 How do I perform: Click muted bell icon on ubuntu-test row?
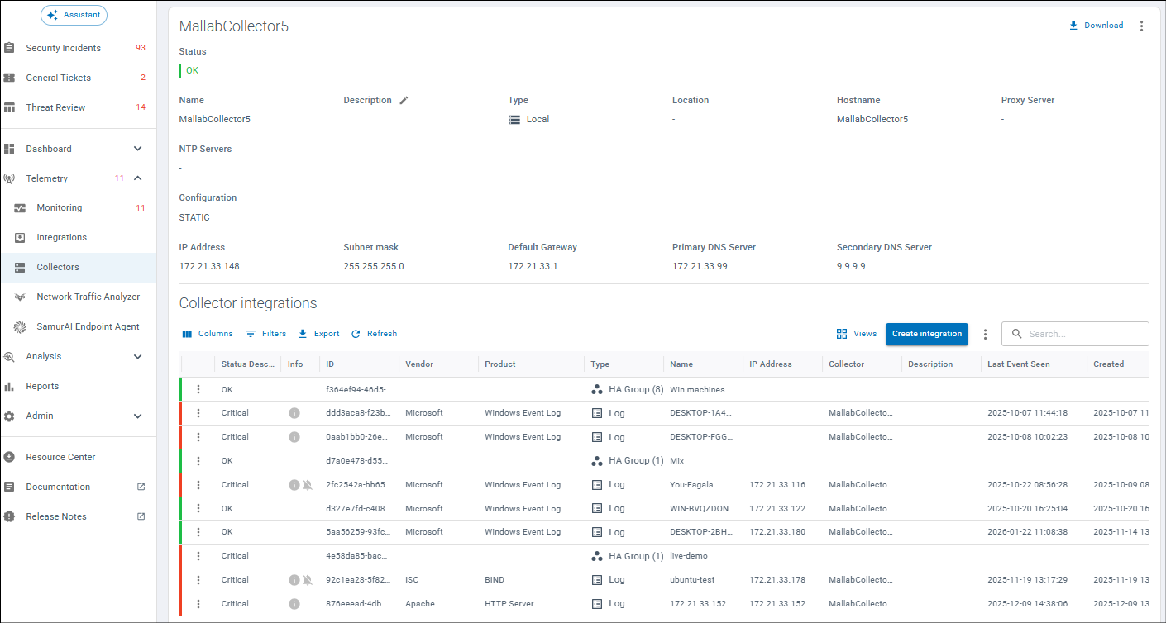(x=308, y=581)
